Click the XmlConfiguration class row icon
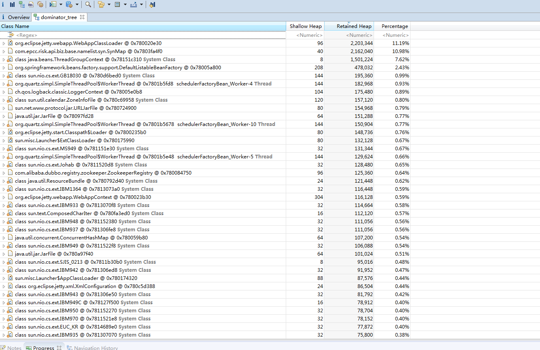Image resolution: width=540 pixels, height=350 pixels. coord(10,286)
